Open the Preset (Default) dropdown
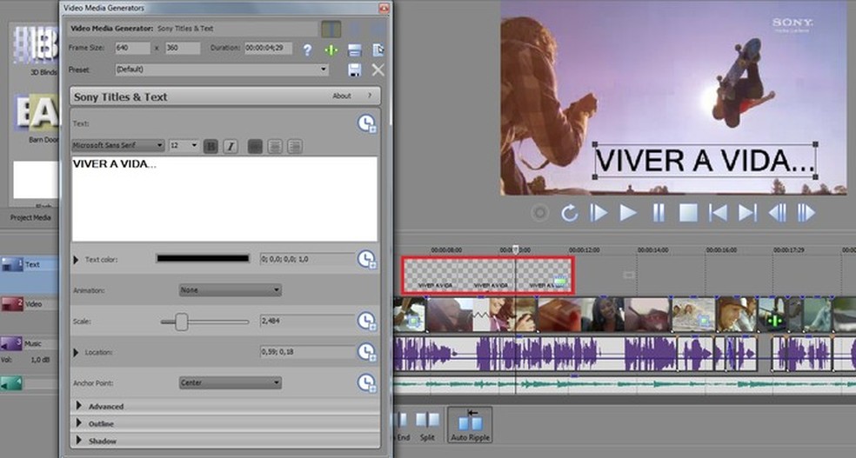856x458 pixels. point(222,70)
